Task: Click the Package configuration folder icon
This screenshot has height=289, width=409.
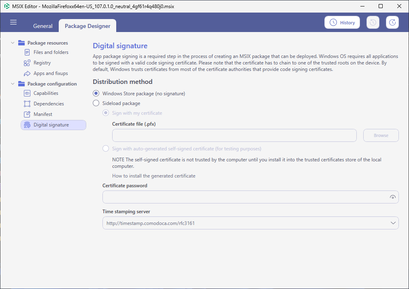Action: pyautogui.click(x=21, y=84)
